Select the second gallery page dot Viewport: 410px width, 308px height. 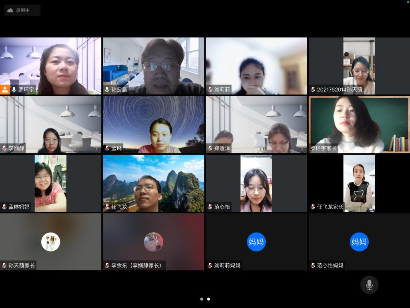pyautogui.click(x=208, y=299)
